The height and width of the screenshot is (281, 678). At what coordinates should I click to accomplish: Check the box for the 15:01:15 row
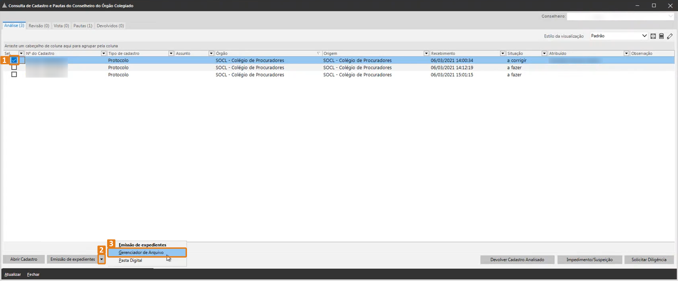pos(14,74)
